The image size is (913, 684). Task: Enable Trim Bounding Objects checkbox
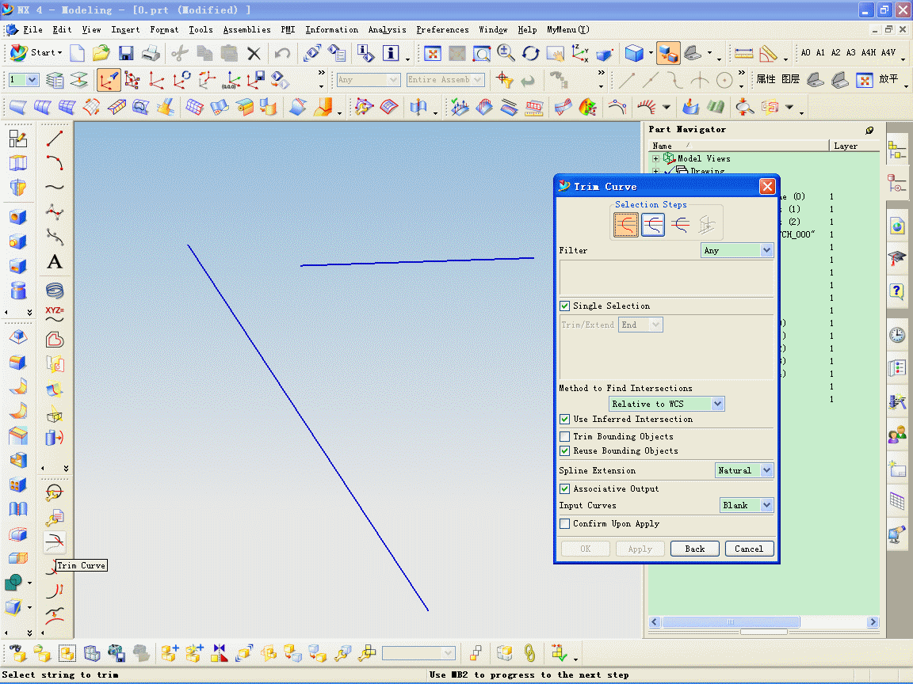tap(564, 437)
